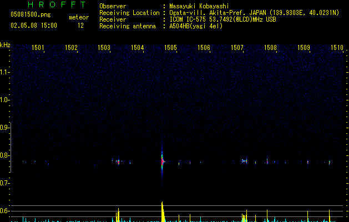Viewport: 349px width, 222px height.
Task: Click the kHz axis unit label
Action: [5, 45]
